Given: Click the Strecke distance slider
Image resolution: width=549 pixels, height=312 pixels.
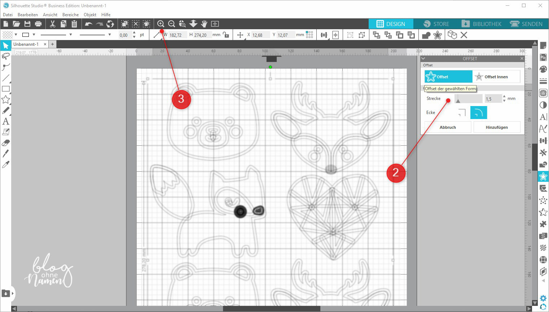Looking at the screenshot, I should pos(468,99).
